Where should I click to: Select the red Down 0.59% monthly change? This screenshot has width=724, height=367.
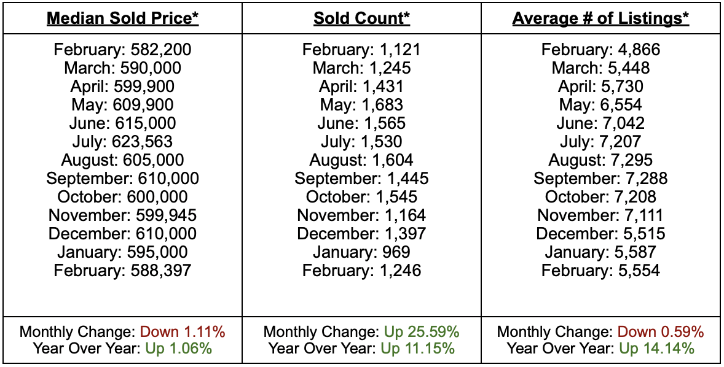661,333
